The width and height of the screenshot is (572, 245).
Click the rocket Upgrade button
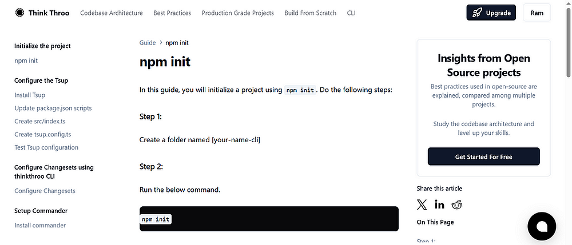[491, 13]
